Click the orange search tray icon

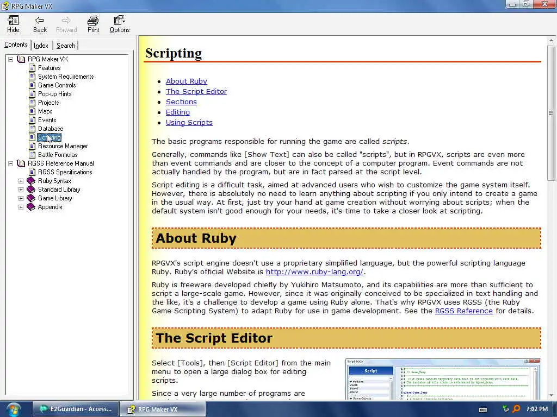516,409
